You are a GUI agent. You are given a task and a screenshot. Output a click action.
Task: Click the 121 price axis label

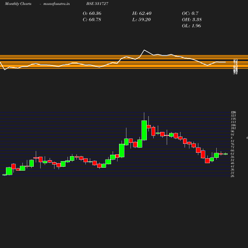(233, 116)
